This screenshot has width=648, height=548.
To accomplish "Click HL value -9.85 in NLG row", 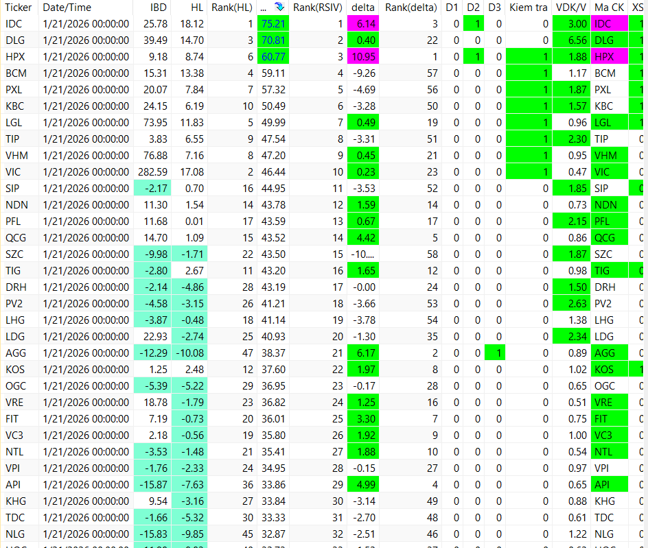I will [189, 534].
